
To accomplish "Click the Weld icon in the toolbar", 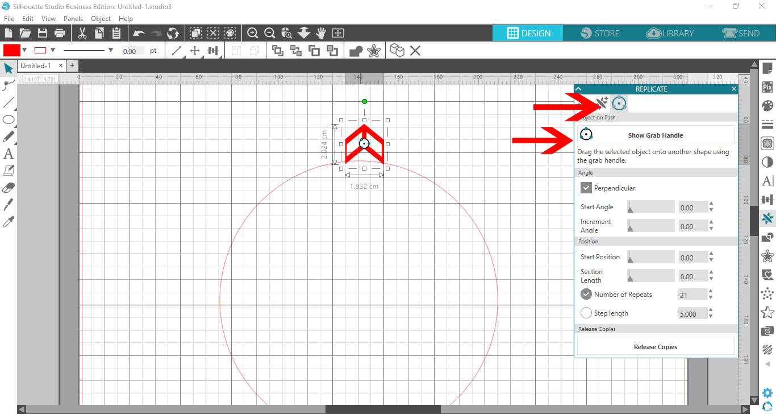I will point(356,51).
